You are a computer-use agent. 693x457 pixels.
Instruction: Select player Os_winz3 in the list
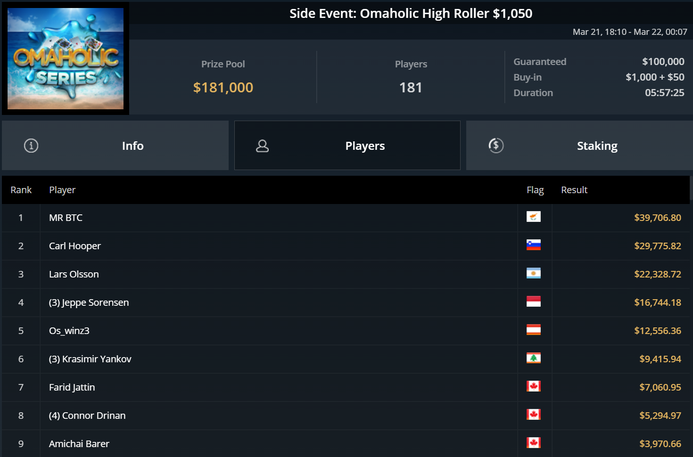69,331
